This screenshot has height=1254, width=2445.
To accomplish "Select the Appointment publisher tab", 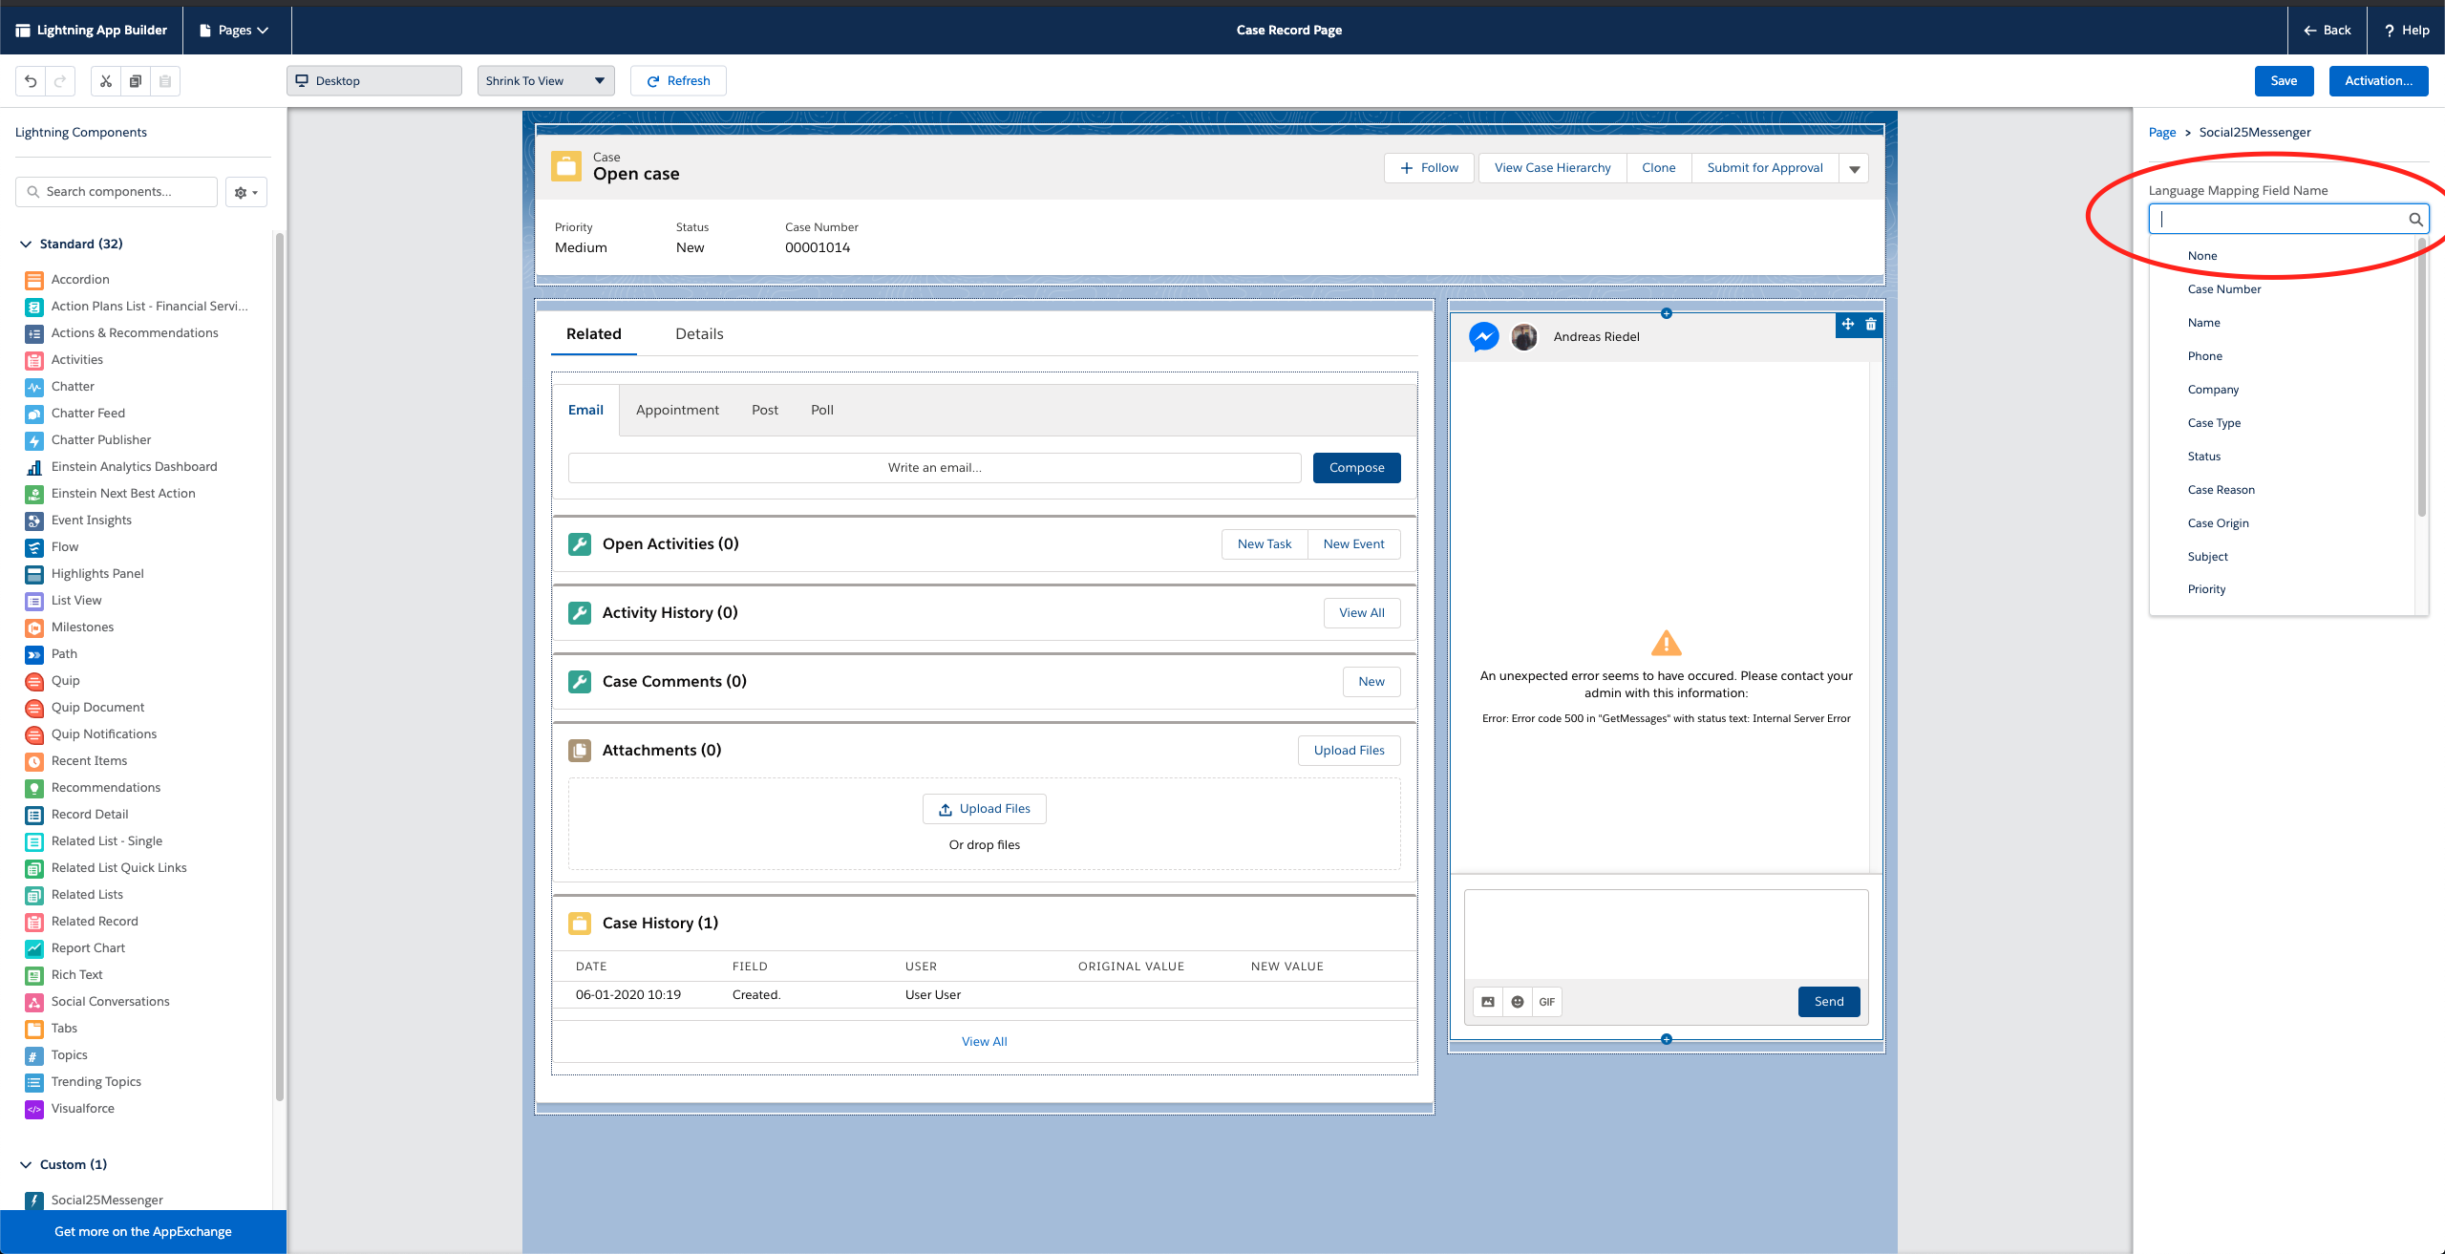I will click(x=677, y=410).
